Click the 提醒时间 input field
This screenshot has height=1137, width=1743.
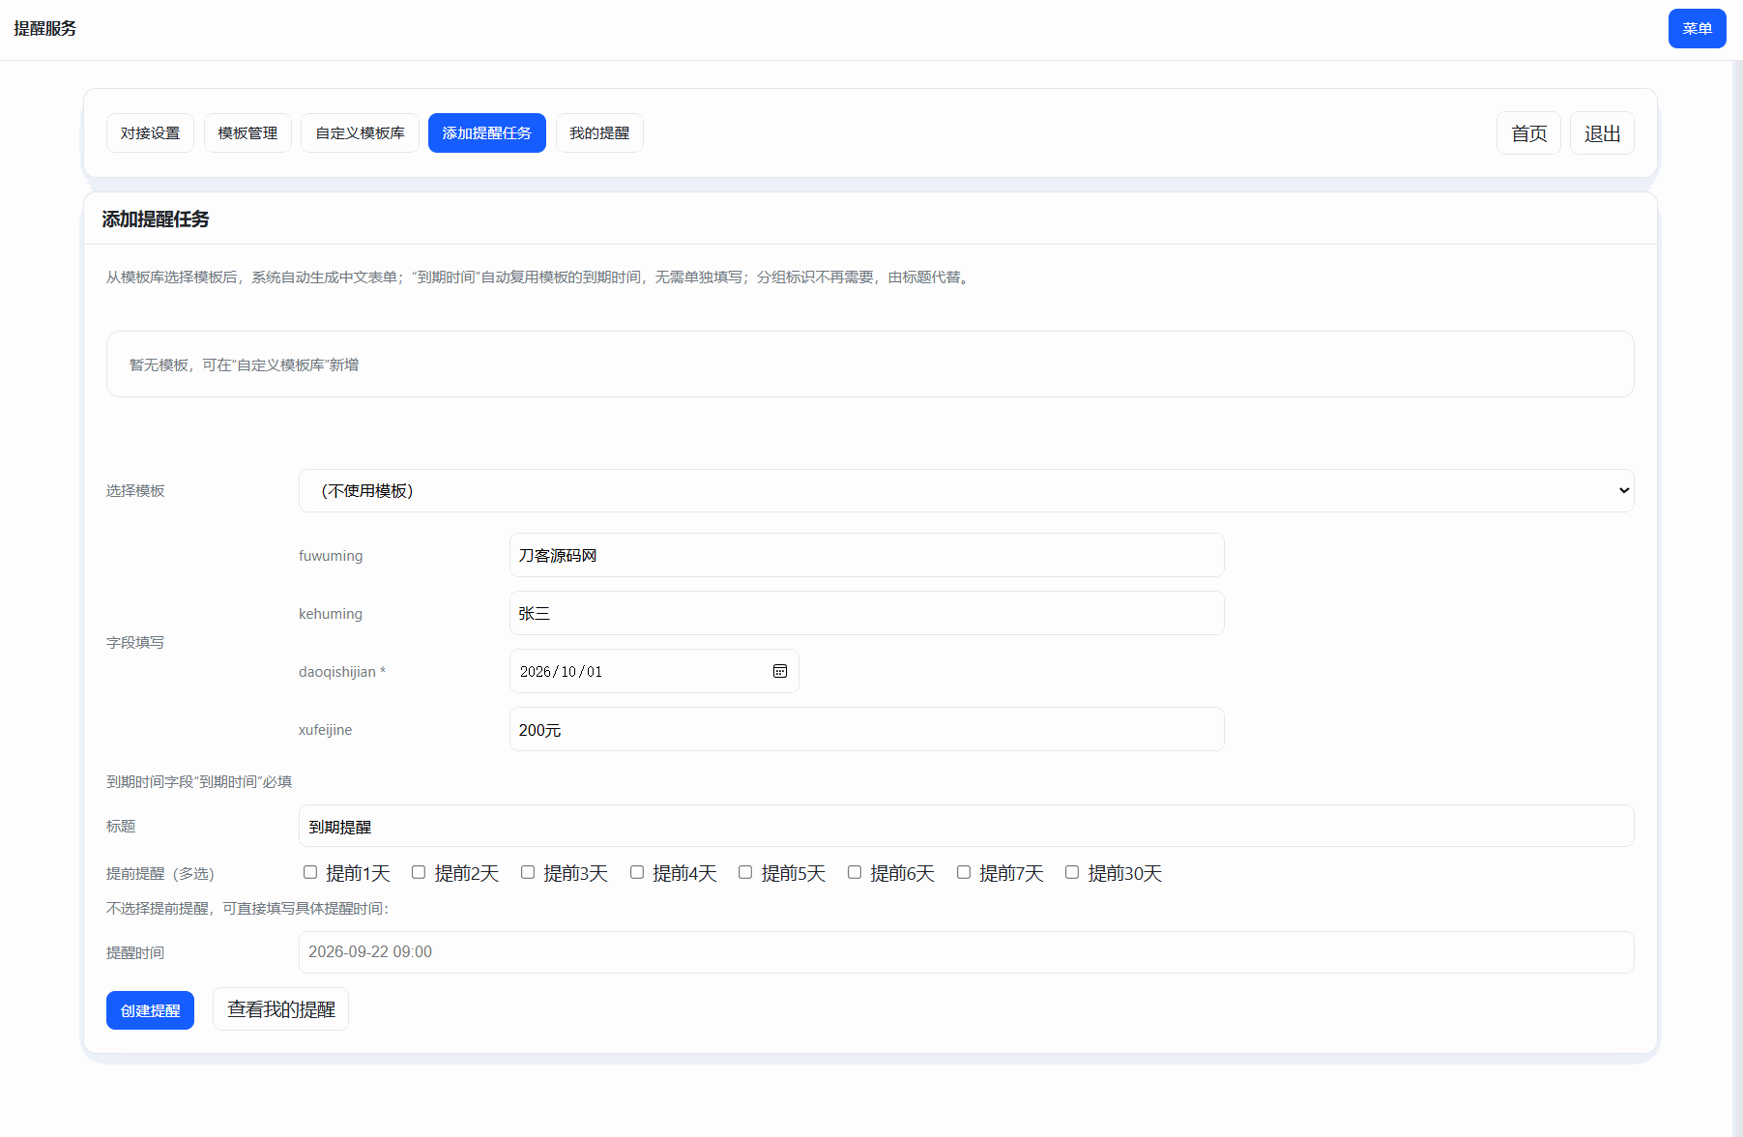point(965,952)
